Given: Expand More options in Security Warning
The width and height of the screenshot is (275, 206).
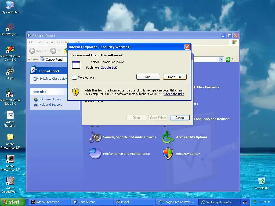Looking at the screenshot, I should (x=74, y=77).
